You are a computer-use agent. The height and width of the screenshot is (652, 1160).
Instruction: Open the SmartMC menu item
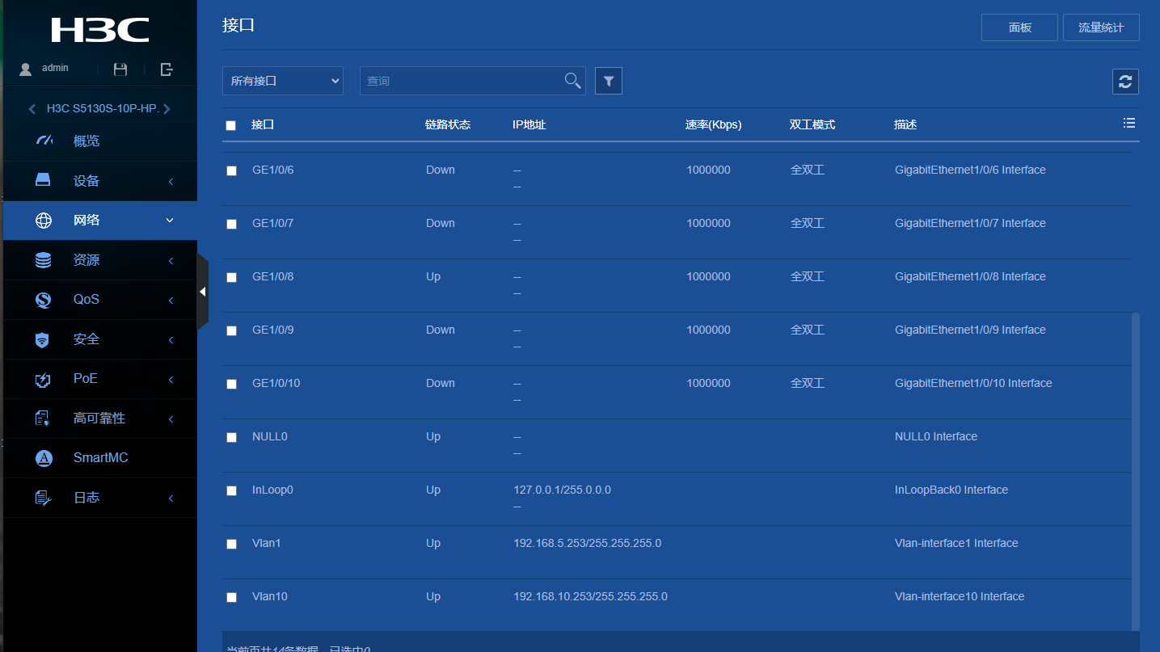point(100,458)
